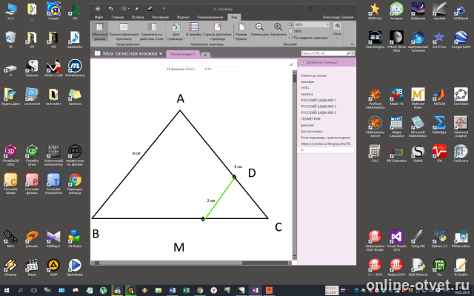Expand Page Color (Цвет страницы) dropdown

pos(176,31)
